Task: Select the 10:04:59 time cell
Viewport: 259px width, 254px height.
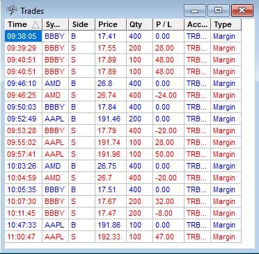Action: pyautogui.click(x=24, y=178)
